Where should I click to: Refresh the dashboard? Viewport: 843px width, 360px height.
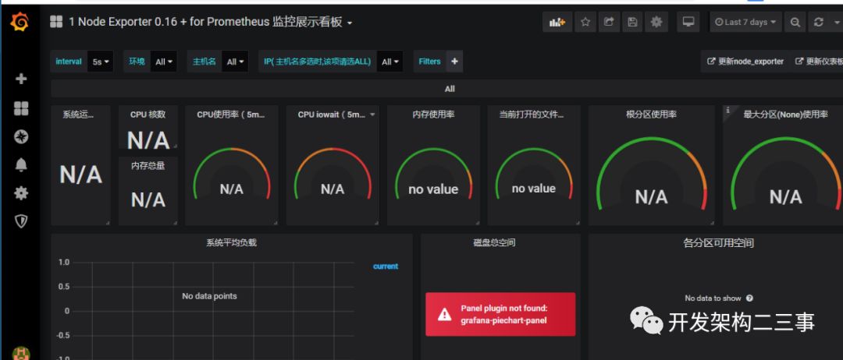coord(818,22)
